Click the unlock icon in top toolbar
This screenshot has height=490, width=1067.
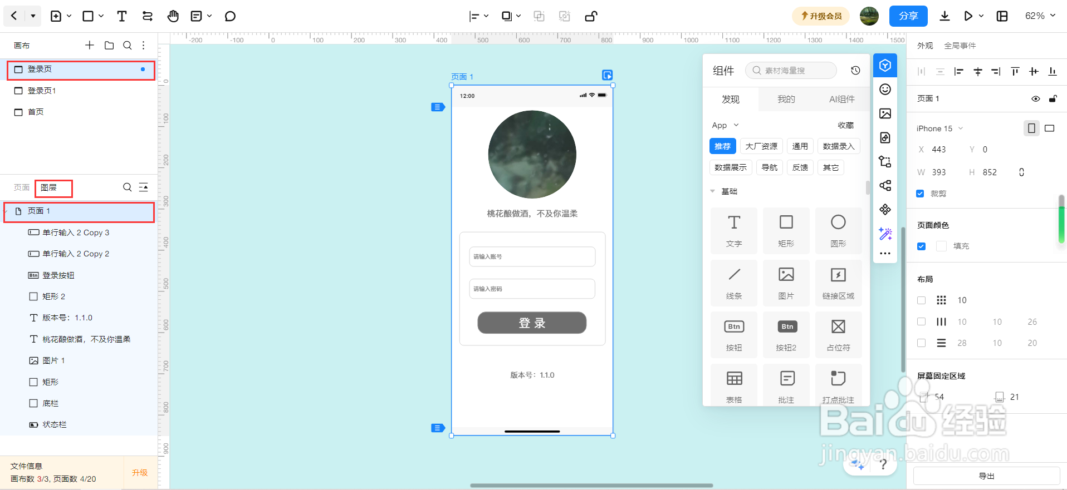pos(591,16)
